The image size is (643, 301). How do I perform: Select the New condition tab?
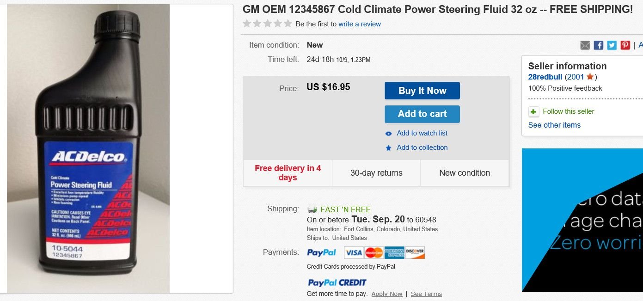point(464,172)
